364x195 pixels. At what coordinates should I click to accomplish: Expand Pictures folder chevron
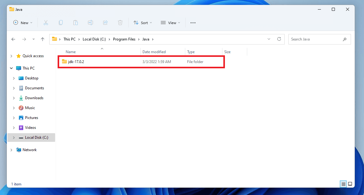14,118
